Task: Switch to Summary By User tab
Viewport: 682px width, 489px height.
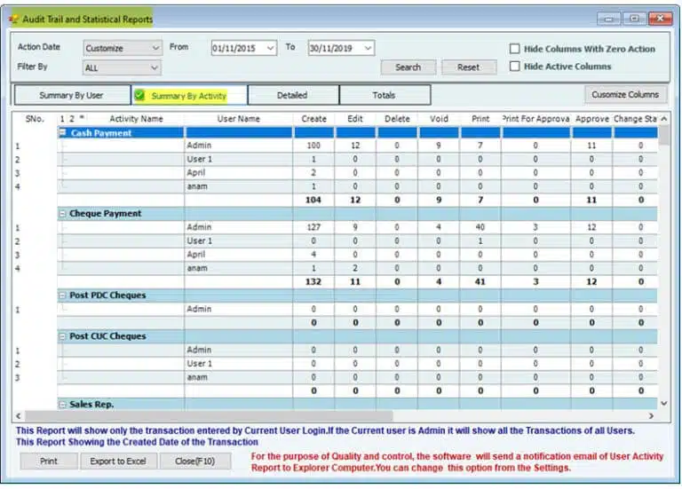Action: [x=72, y=95]
